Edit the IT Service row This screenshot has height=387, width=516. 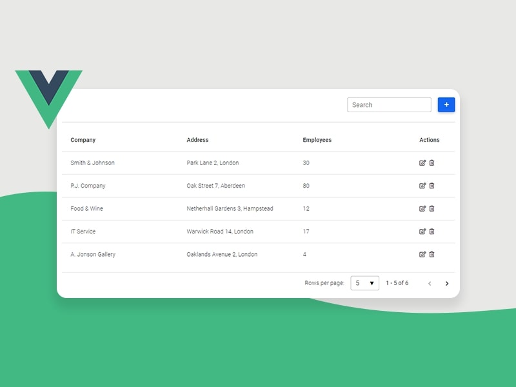coord(422,232)
